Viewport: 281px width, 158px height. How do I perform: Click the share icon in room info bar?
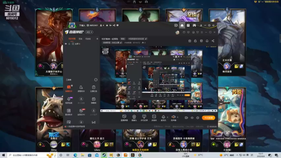point(213,41)
